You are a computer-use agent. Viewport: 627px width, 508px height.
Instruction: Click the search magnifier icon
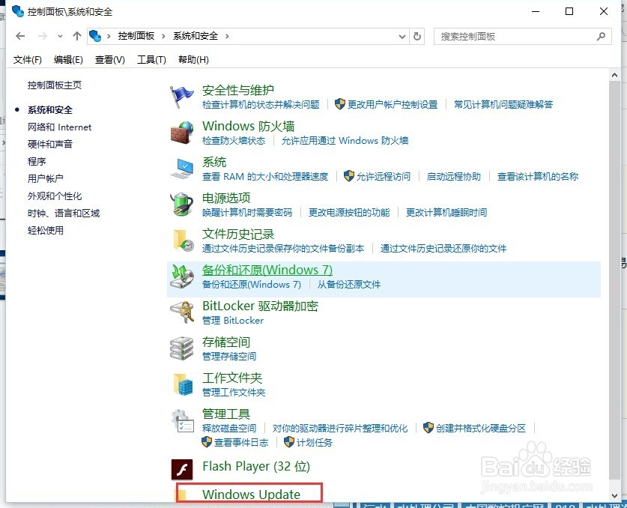point(601,37)
